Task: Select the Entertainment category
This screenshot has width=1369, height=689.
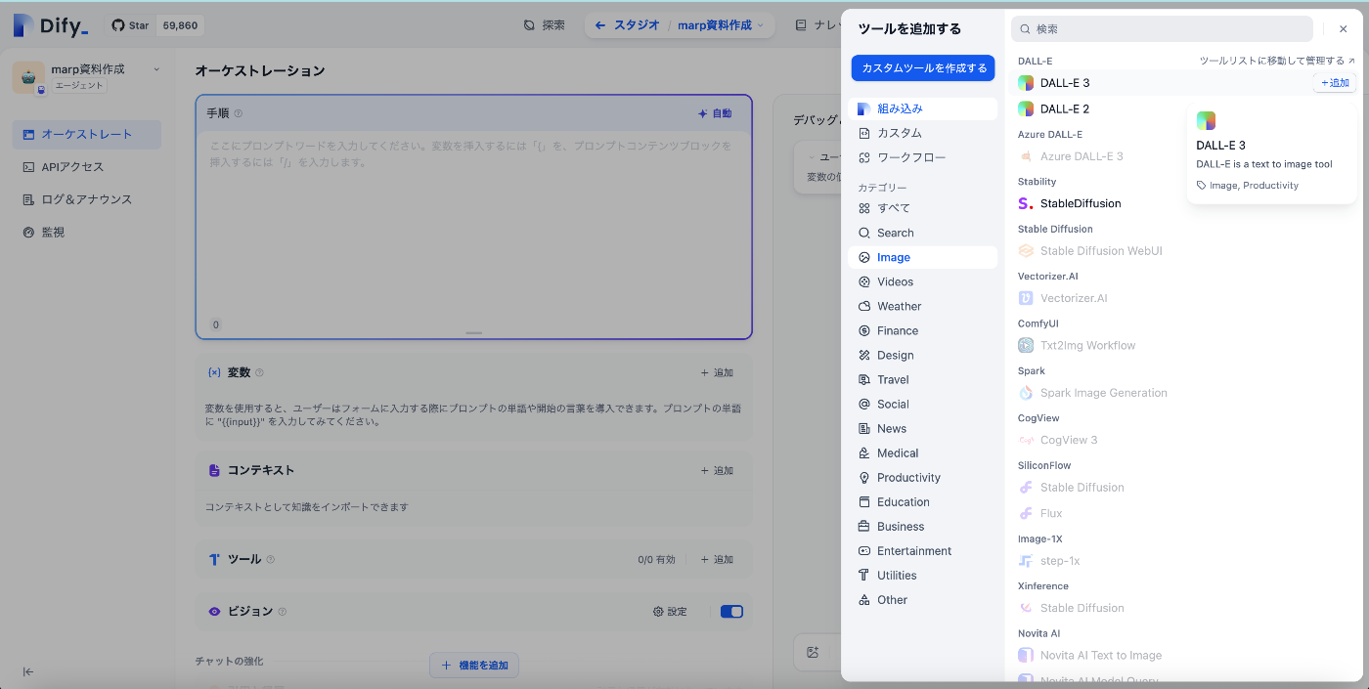Action: point(922,550)
